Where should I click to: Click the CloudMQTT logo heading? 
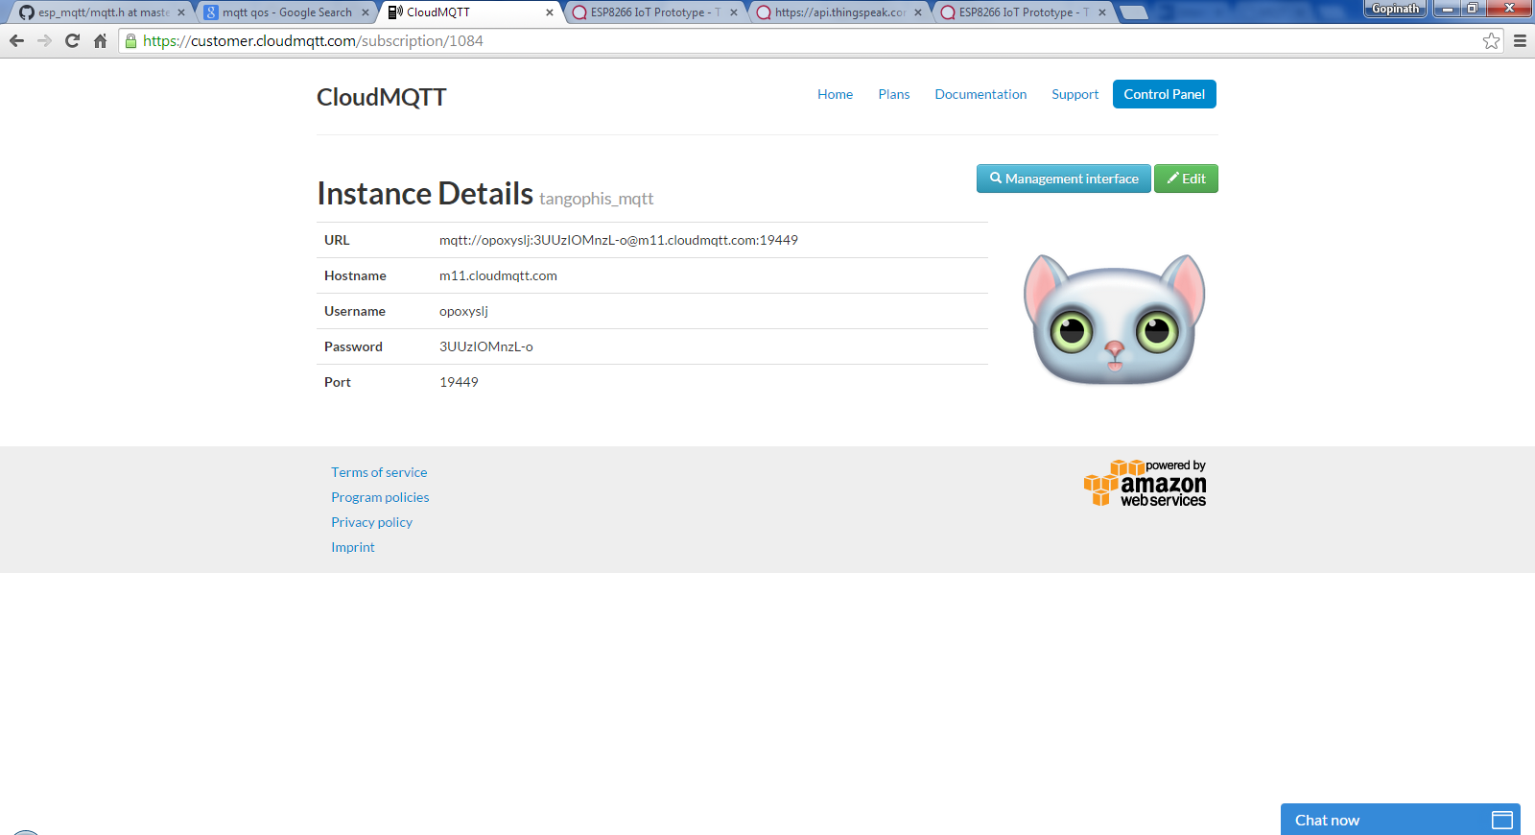pyautogui.click(x=382, y=97)
